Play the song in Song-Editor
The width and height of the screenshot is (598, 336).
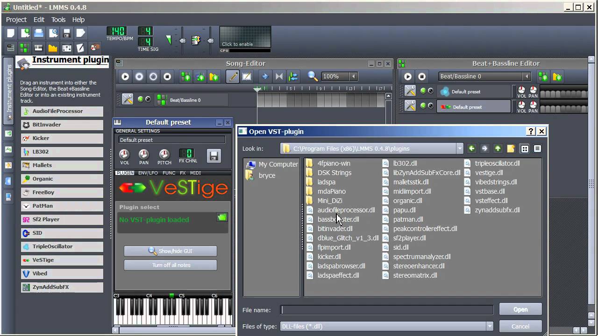125,77
